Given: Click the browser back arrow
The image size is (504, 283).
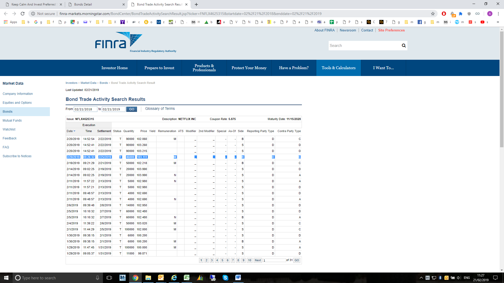Looking at the screenshot, I should click(6, 14).
